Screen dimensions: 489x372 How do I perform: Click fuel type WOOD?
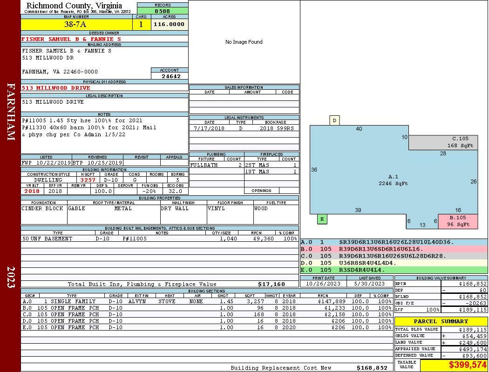261,208
